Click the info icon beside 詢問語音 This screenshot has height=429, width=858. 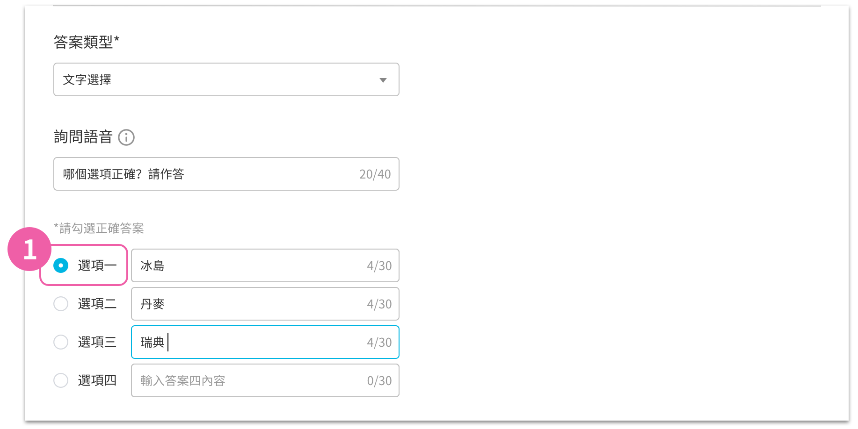(x=126, y=137)
